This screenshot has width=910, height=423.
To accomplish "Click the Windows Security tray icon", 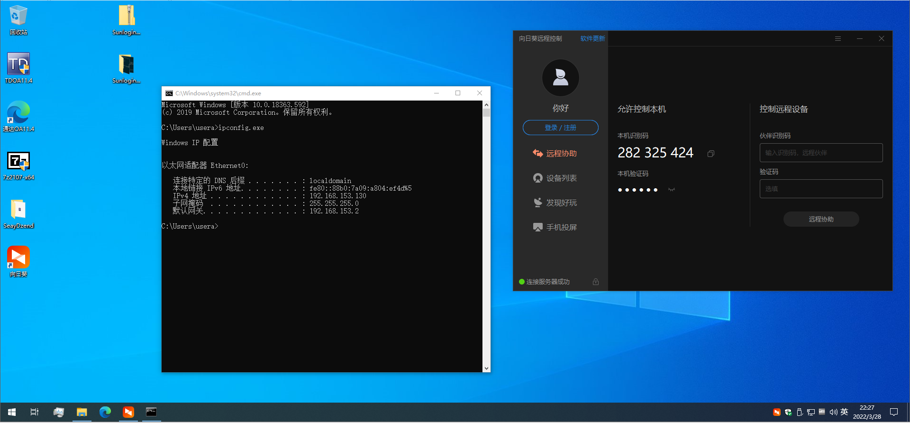I will (x=788, y=412).
